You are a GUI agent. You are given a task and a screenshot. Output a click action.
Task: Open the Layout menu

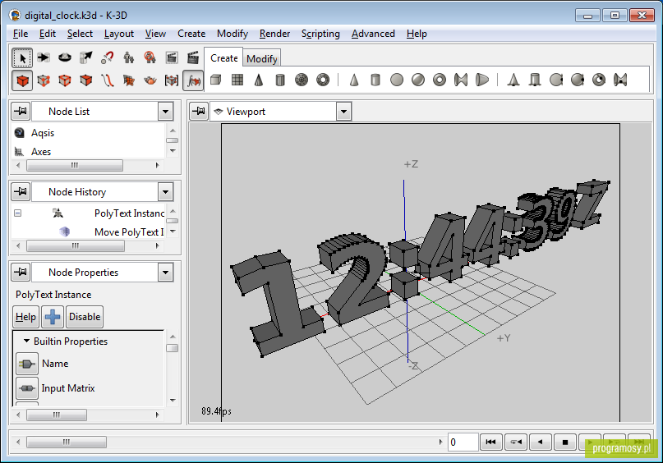pyautogui.click(x=119, y=34)
